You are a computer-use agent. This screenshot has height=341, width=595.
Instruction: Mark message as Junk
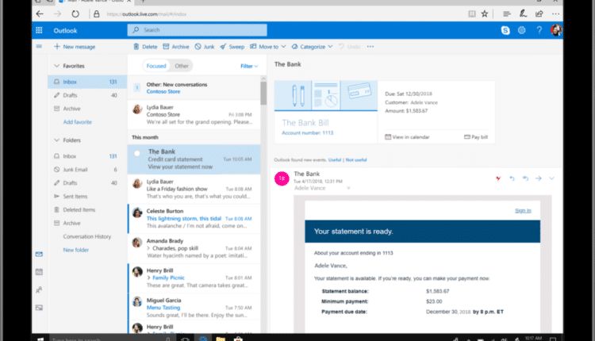point(203,47)
